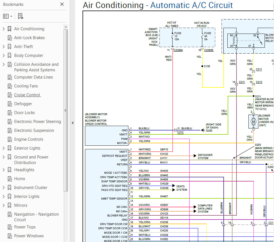Viewport: 274px width, 242px height.
Task: Click the Cruise Control bookmark icon
Action: [10, 95]
